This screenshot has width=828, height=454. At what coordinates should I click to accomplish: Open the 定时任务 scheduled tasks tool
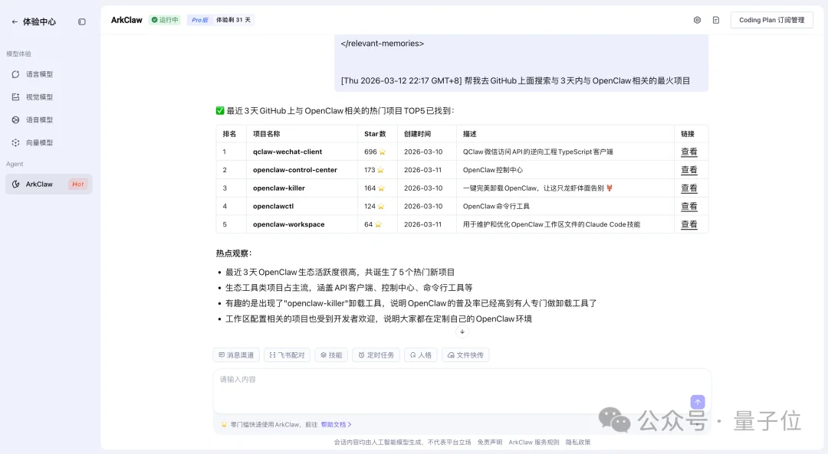tap(375, 354)
